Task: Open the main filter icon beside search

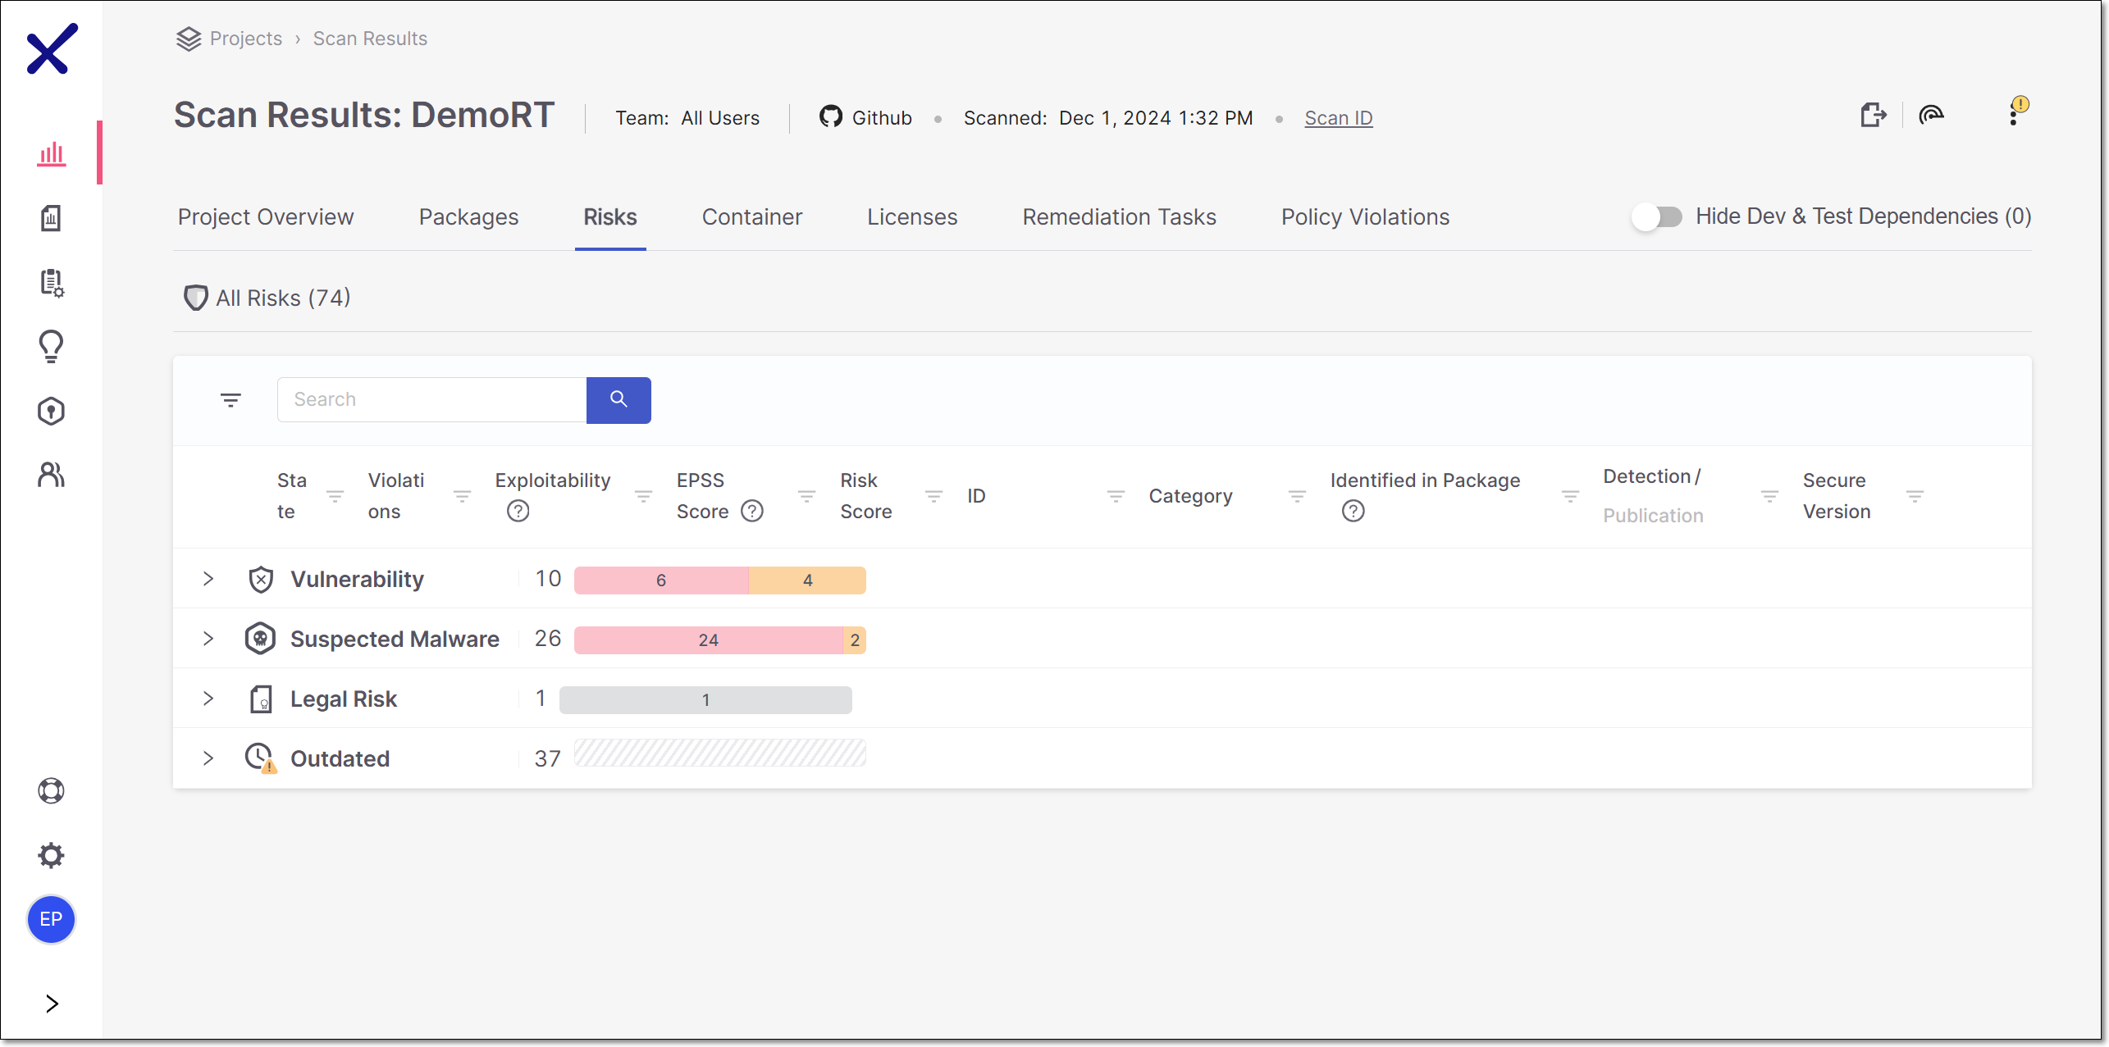Action: [x=231, y=400]
